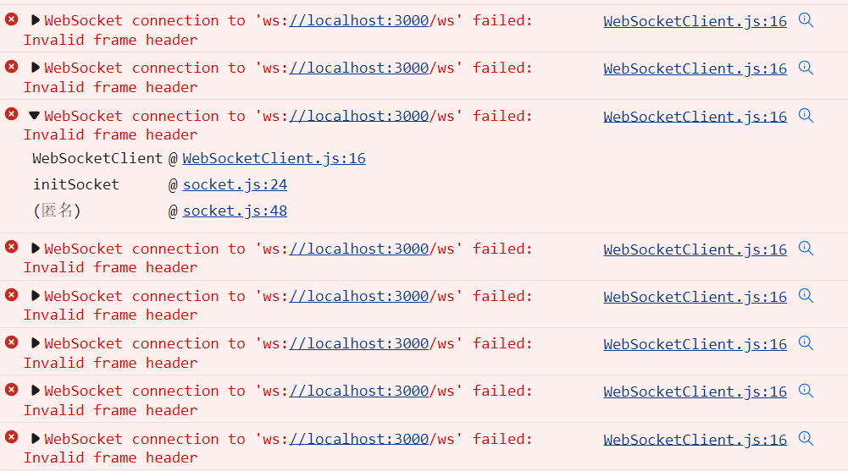Open the last error's WebSocketClient.js:16 source link
Screen dimensions: 848x471
tap(695, 440)
